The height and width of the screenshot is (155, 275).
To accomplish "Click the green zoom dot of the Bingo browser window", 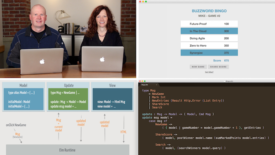I will click(146, 2).
